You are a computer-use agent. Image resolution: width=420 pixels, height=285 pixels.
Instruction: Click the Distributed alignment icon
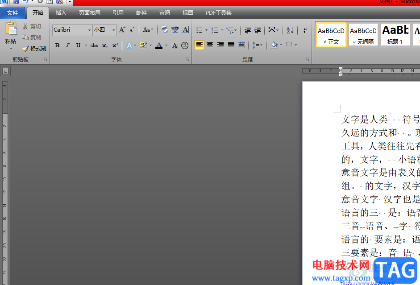(241, 45)
